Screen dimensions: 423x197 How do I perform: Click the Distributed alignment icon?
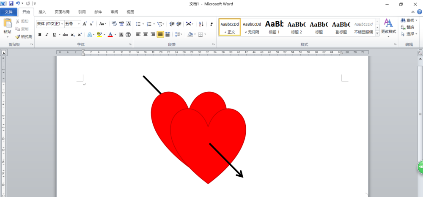point(168,34)
